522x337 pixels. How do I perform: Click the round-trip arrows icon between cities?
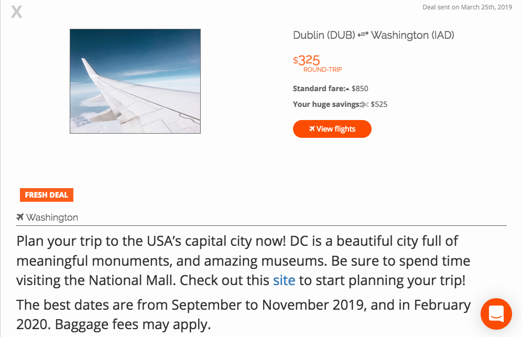pos(363,34)
